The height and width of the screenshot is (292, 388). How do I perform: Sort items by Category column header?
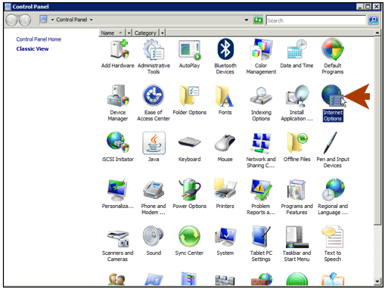point(145,33)
